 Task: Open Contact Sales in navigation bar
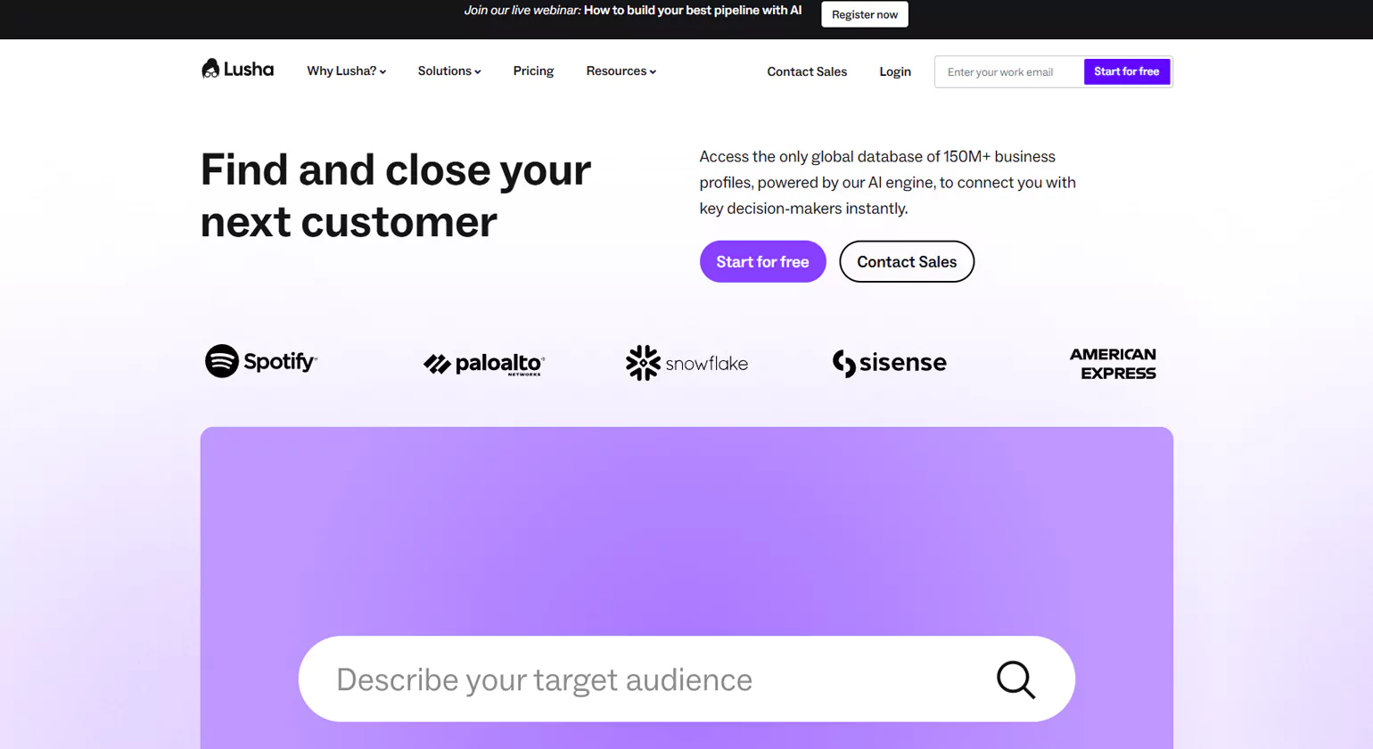pyautogui.click(x=807, y=71)
